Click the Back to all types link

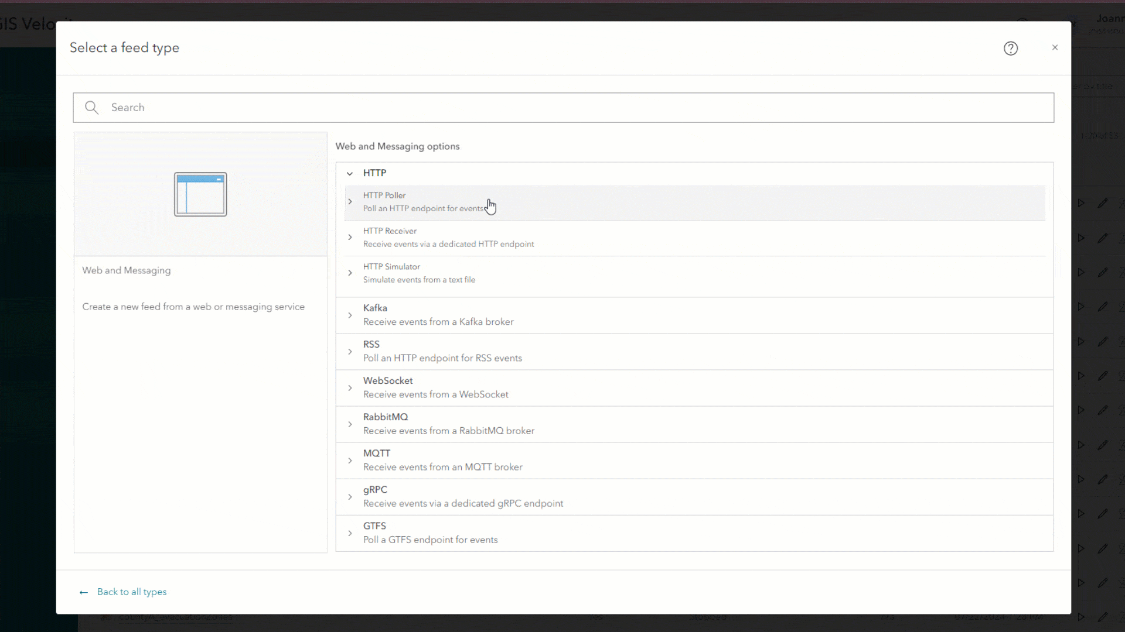tap(131, 592)
